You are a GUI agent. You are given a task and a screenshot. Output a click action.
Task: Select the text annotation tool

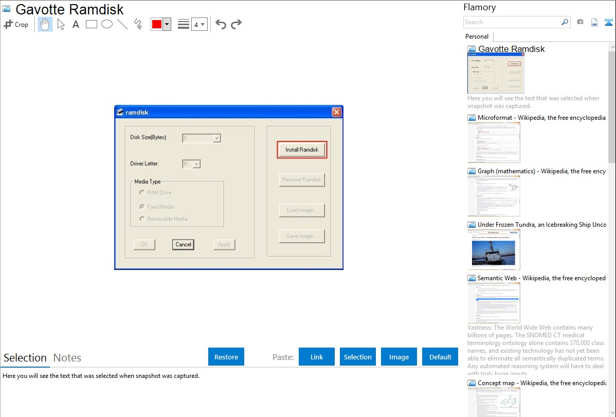click(x=76, y=24)
